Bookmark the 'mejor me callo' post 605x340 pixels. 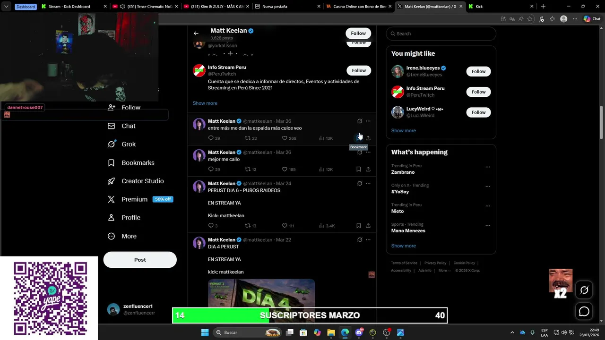pos(359,169)
